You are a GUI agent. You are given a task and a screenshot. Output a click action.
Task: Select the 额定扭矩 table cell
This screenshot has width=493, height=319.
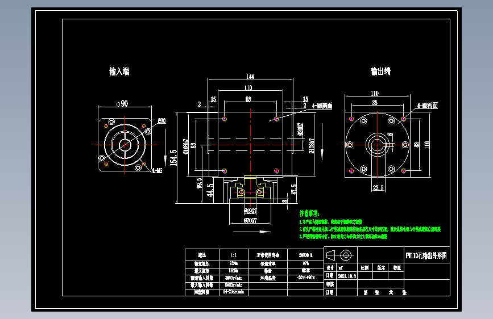pyautogui.click(x=202, y=264)
